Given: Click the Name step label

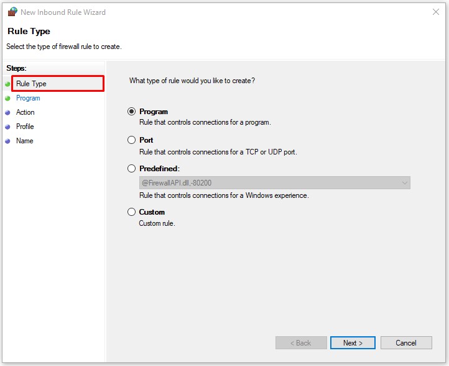Looking at the screenshot, I should click(x=25, y=141).
